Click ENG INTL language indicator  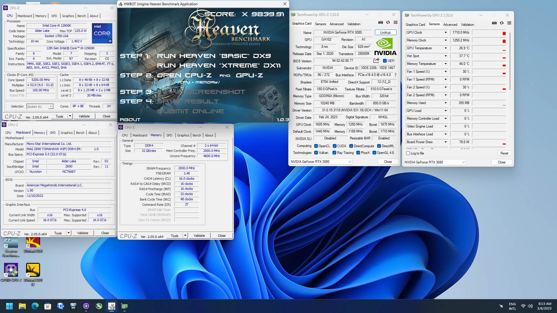[512, 306]
